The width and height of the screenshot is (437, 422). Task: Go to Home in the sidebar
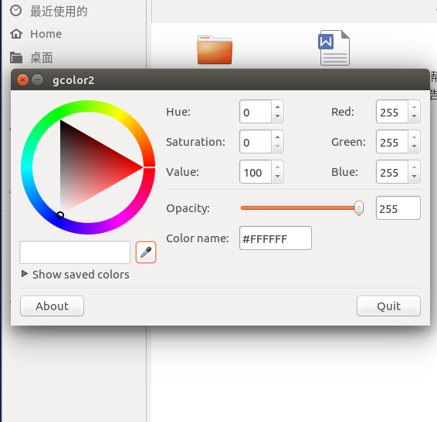(36, 34)
